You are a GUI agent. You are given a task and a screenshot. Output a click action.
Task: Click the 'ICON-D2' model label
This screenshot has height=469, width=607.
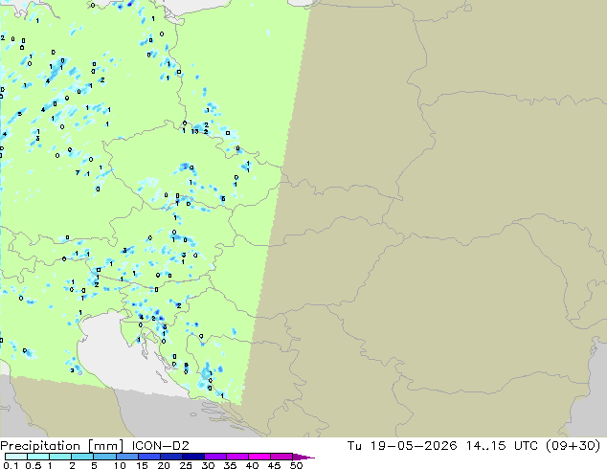tap(160, 446)
